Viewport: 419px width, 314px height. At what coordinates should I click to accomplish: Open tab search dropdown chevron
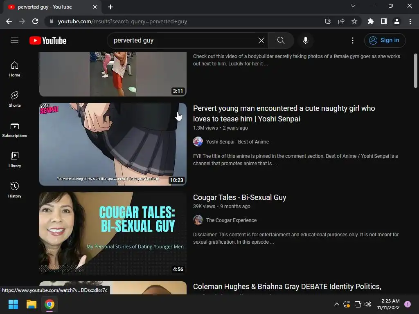(353, 6)
